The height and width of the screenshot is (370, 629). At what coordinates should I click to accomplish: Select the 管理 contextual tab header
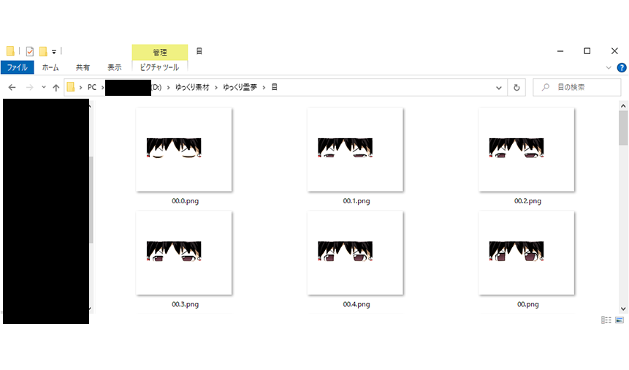(x=160, y=52)
